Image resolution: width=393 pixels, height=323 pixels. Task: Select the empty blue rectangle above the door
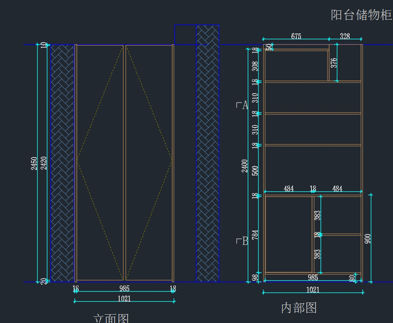(185, 34)
